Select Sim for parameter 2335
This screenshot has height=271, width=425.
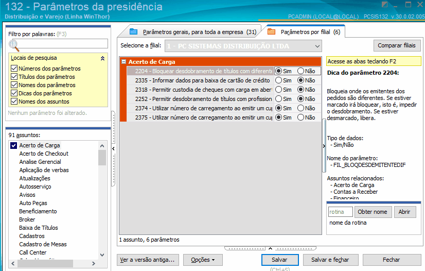tap(278, 80)
